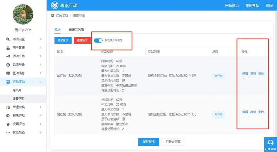Screen dimensions: 277x152
Task: Expand the 其他功能 chevron
Action: [40, 132]
